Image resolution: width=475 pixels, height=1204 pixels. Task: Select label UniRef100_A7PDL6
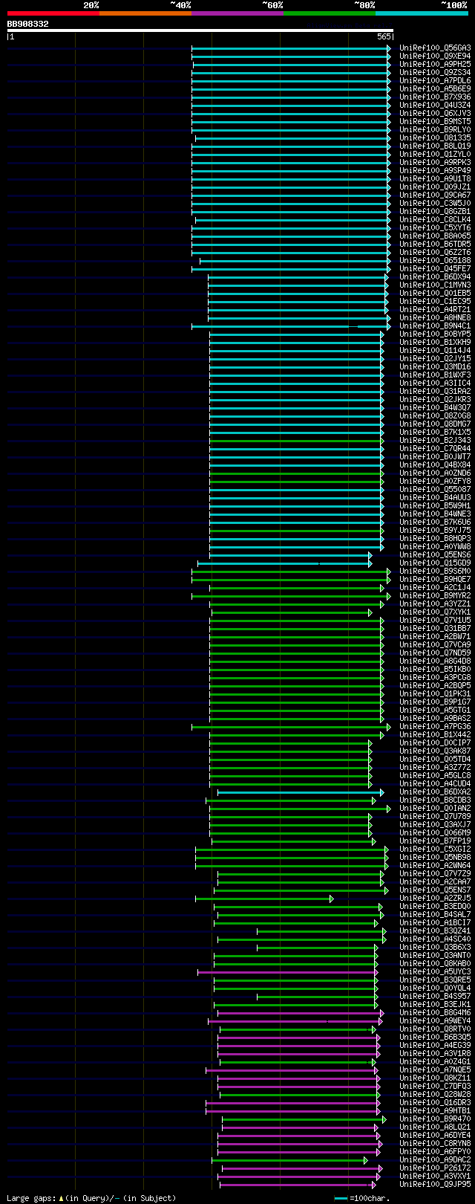tap(435, 80)
